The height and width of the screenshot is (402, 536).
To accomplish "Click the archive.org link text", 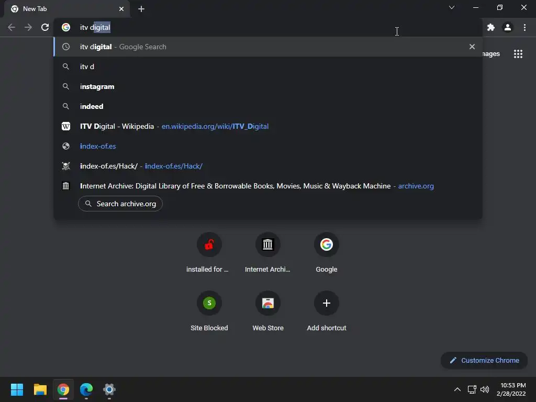I will [416, 186].
